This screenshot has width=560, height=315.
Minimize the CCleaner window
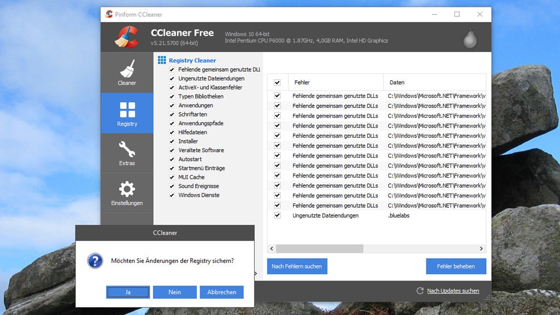pos(434,14)
